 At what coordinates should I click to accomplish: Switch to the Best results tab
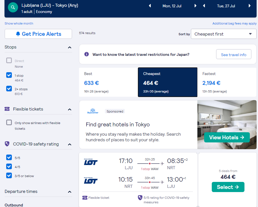click(108, 82)
